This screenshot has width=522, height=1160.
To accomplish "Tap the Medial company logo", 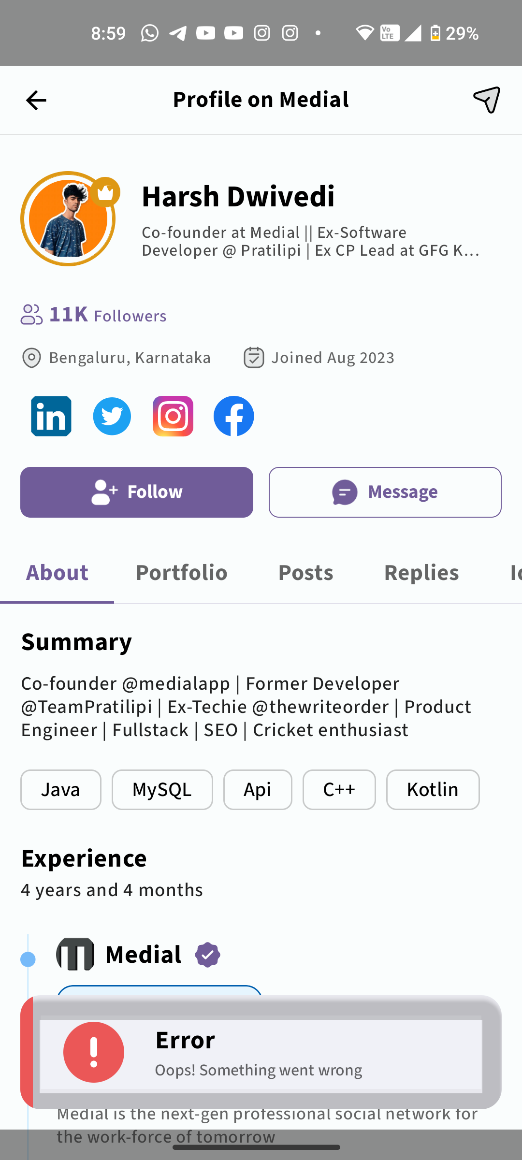I will pyautogui.click(x=75, y=954).
